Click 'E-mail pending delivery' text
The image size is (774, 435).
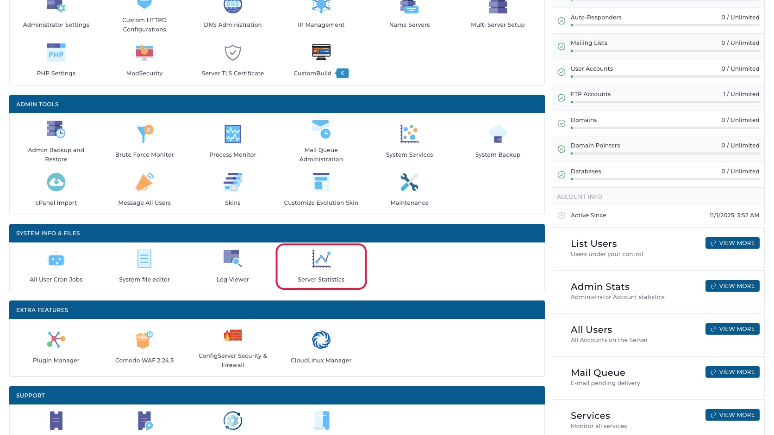click(x=605, y=383)
